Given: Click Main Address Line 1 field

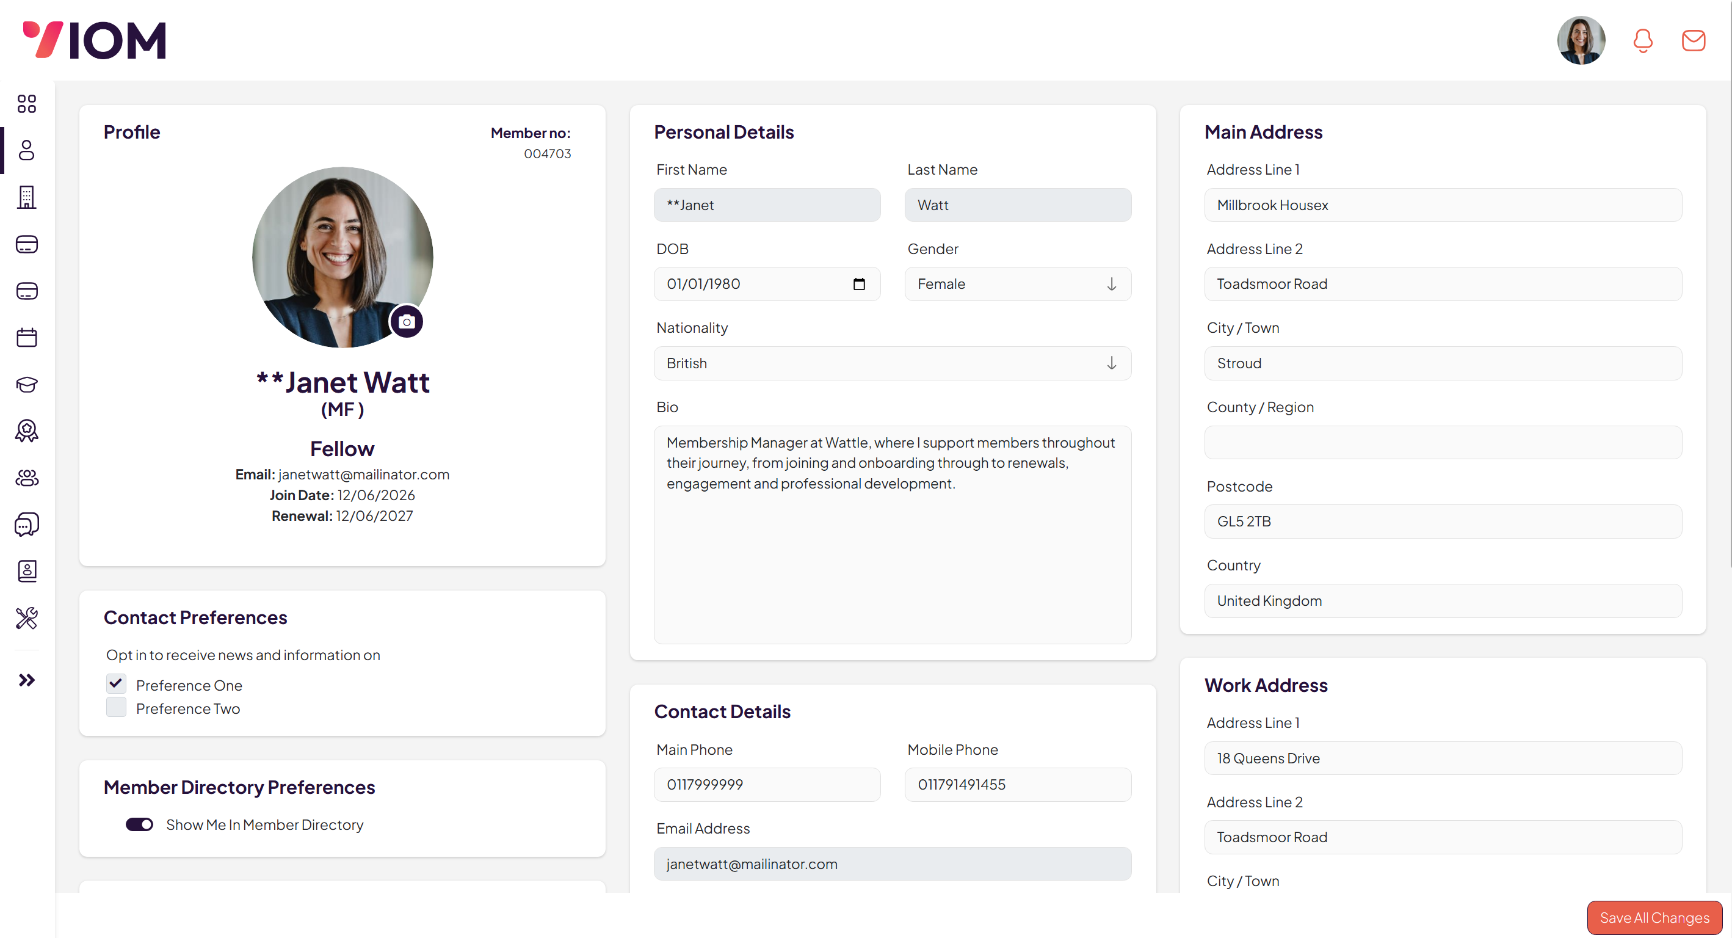Looking at the screenshot, I should pyautogui.click(x=1443, y=205).
